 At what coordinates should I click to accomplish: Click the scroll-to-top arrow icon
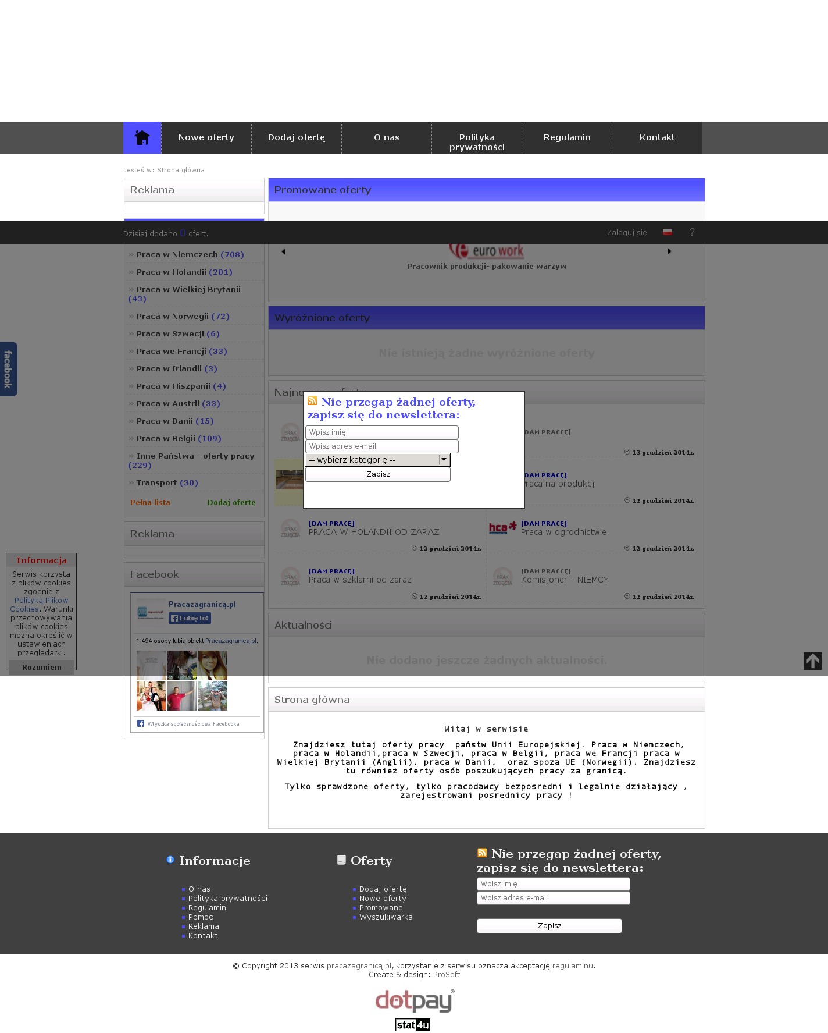[812, 661]
